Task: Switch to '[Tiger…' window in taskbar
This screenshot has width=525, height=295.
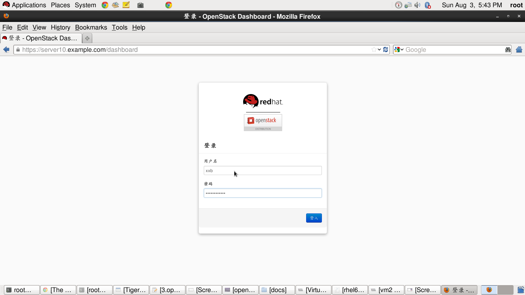Action: [131, 290]
